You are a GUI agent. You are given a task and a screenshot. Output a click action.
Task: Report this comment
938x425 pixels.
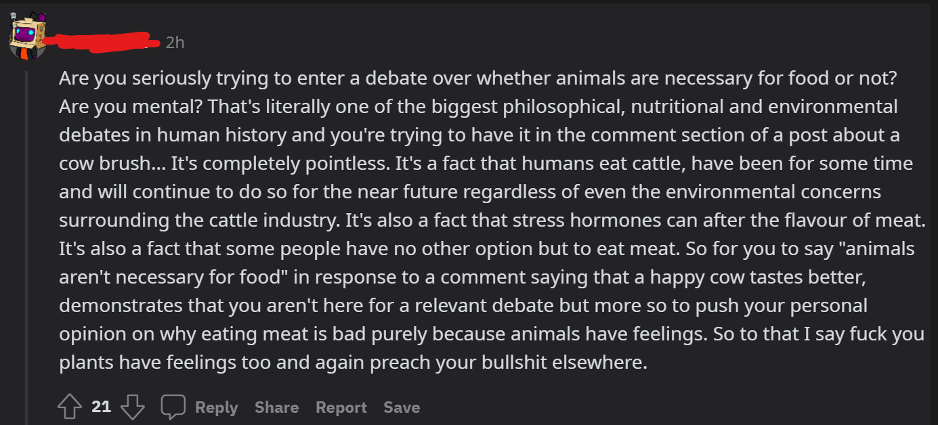[x=341, y=407]
